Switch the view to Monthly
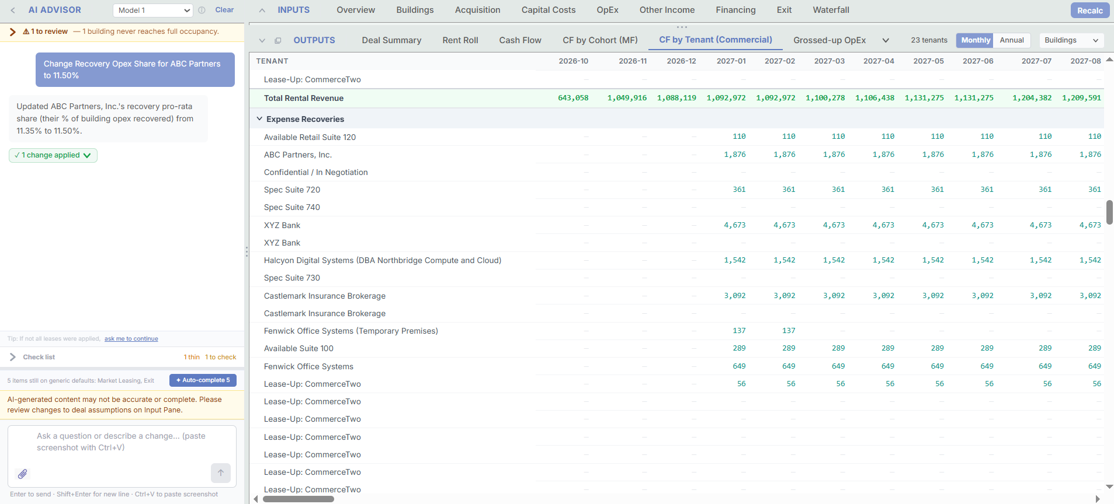The height and width of the screenshot is (504, 1114). (975, 40)
